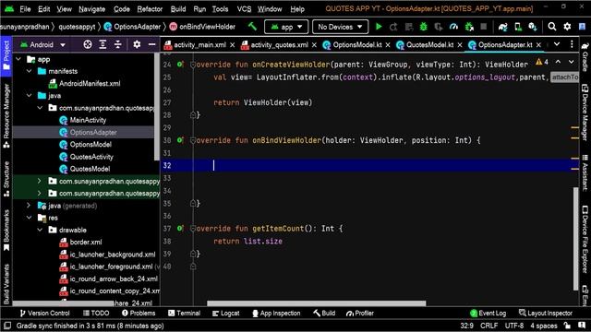Click override gutter icon on line 30
The width and height of the screenshot is (591, 332).
(x=180, y=140)
